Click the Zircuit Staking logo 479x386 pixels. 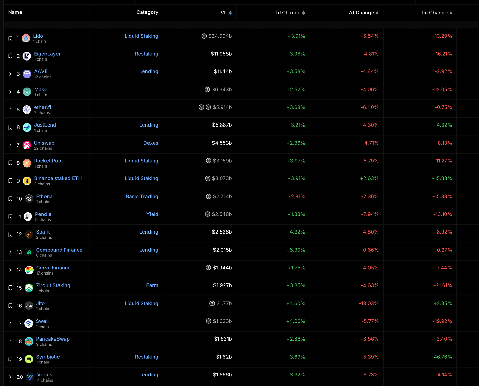pos(29,288)
